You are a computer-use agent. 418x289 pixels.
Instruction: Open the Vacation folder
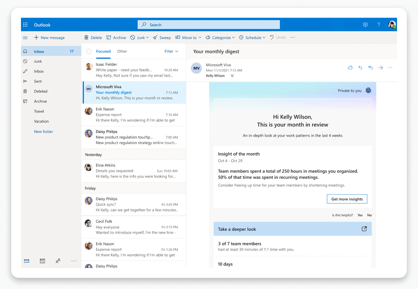(x=51, y=121)
